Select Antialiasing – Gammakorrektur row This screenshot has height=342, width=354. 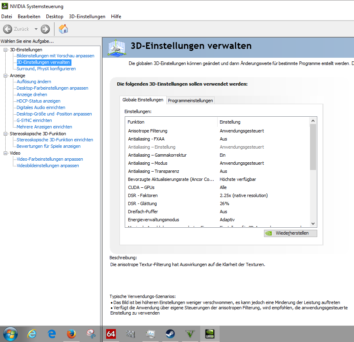point(217,155)
